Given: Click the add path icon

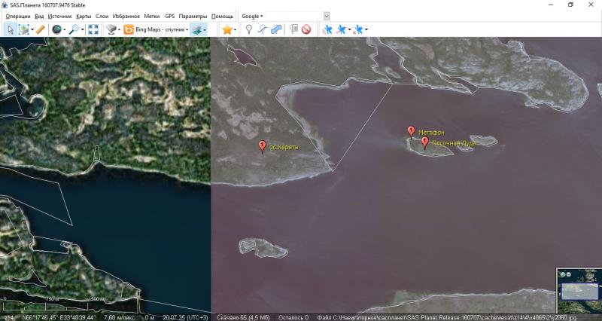Looking at the screenshot, I should 262,29.
